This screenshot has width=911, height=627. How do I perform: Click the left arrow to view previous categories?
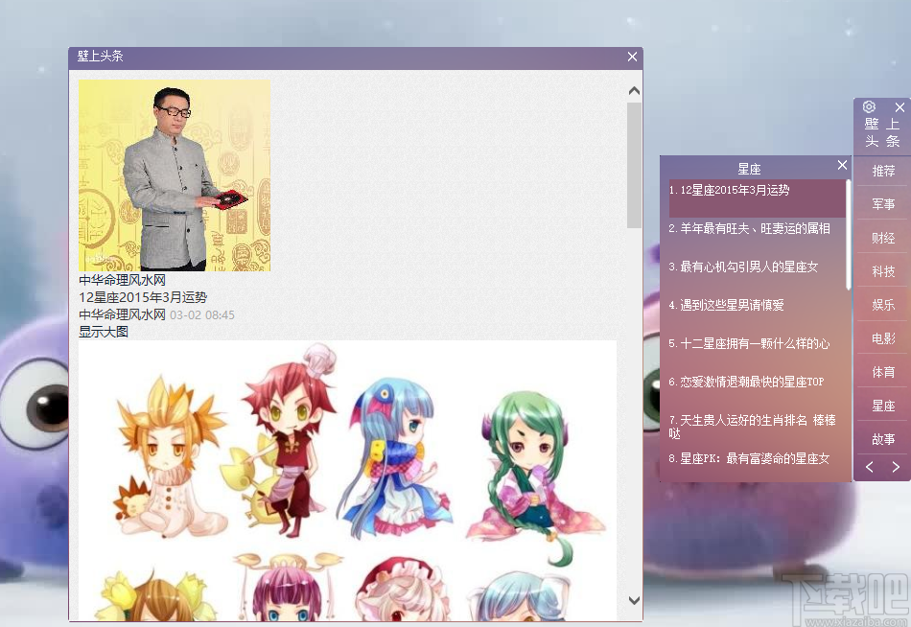(x=869, y=467)
